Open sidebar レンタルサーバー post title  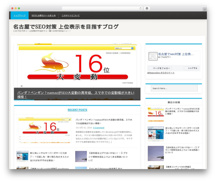coord(182,130)
